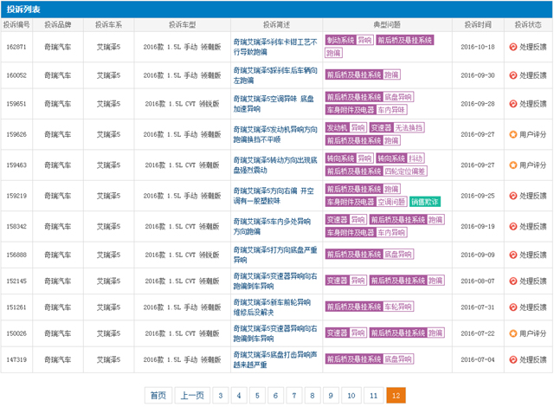Click 制动系统 异响 tag in row 162871

pyautogui.click(x=349, y=41)
